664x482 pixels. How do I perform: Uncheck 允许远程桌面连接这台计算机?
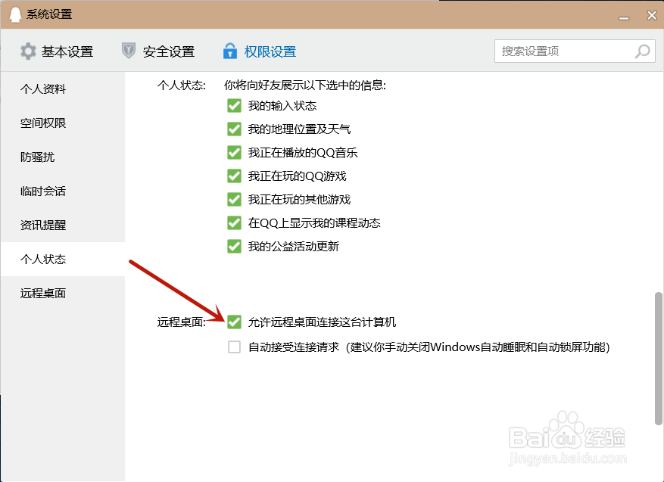pos(234,322)
